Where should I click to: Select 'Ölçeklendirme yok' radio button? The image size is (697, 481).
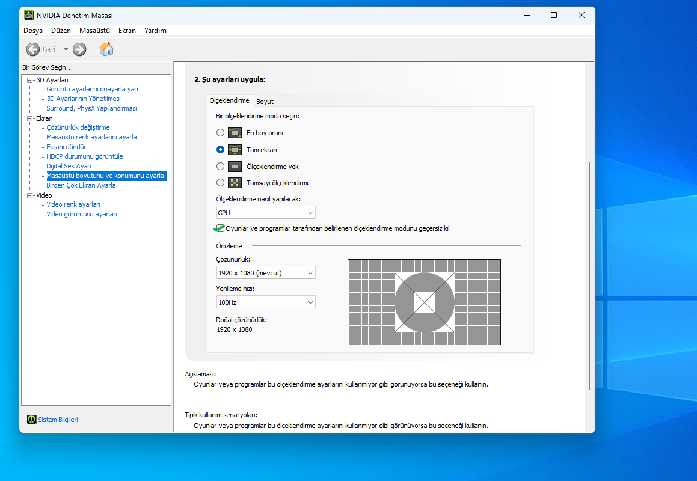coord(221,167)
